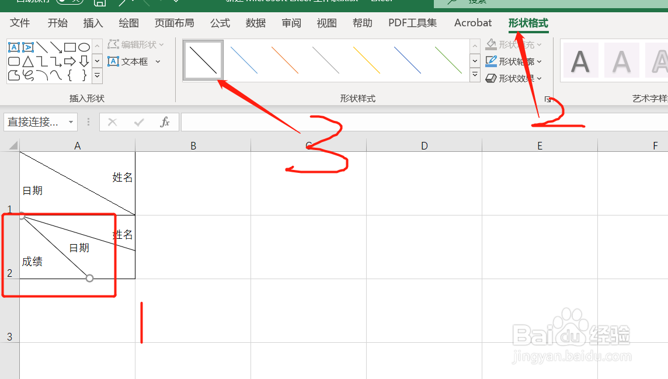This screenshot has width=668, height=379.
Task: Open the 形状样式 dialog launcher
Action: click(x=548, y=99)
